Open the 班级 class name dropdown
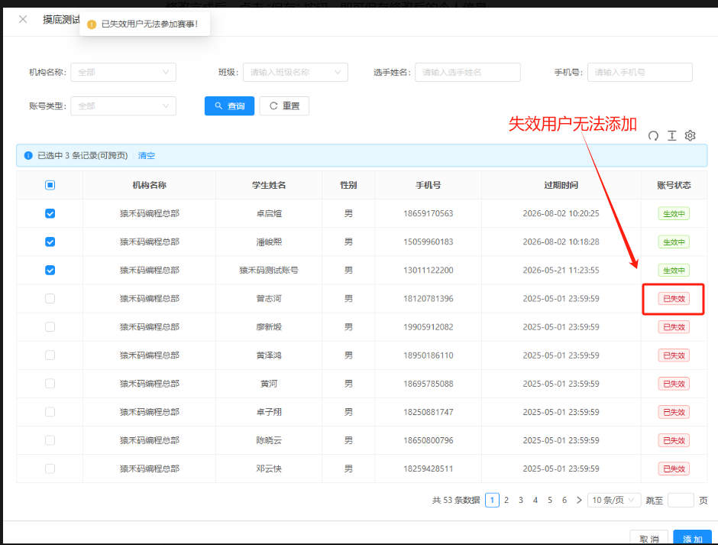This screenshot has height=545, width=718. pos(295,73)
